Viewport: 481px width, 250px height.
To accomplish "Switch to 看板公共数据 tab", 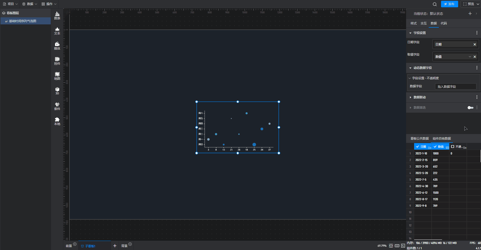I will [x=420, y=139].
